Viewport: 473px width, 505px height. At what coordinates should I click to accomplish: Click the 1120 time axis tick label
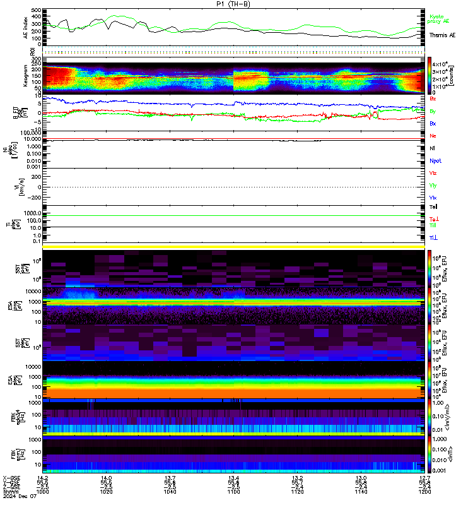click(297, 492)
